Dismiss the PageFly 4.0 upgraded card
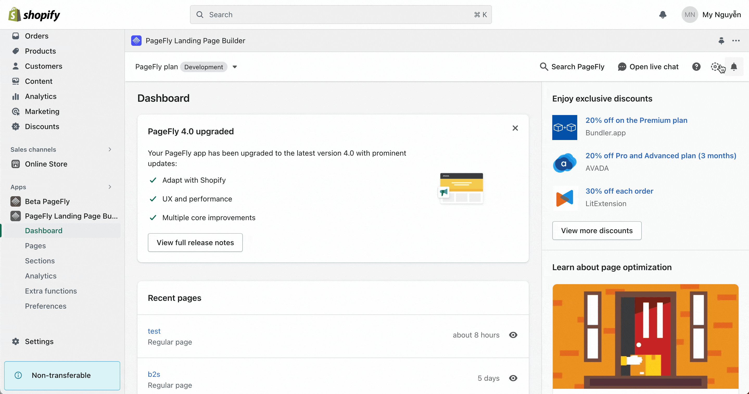 (515, 128)
